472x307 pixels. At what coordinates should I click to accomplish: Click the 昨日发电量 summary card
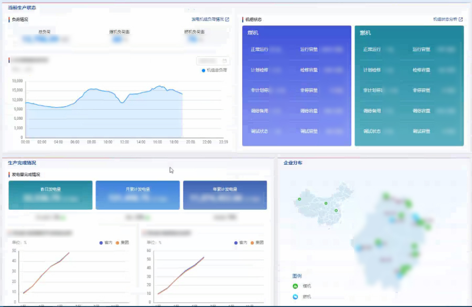coord(50,195)
